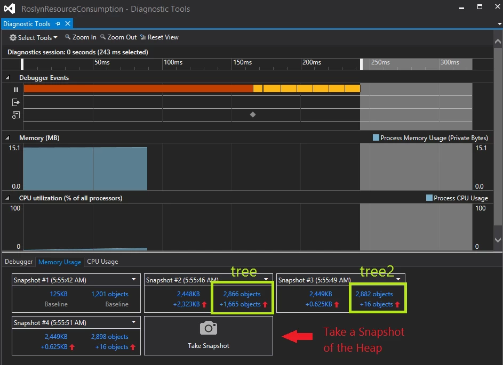This screenshot has height=365, width=503.
Task: Click the Process CPU Usage legend swatch
Action: coord(429,198)
